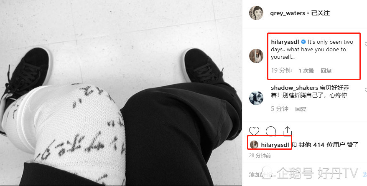Reply to hilaryasdf's comment via 回复
This screenshot has width=367, height=186.
pos(326,71)
